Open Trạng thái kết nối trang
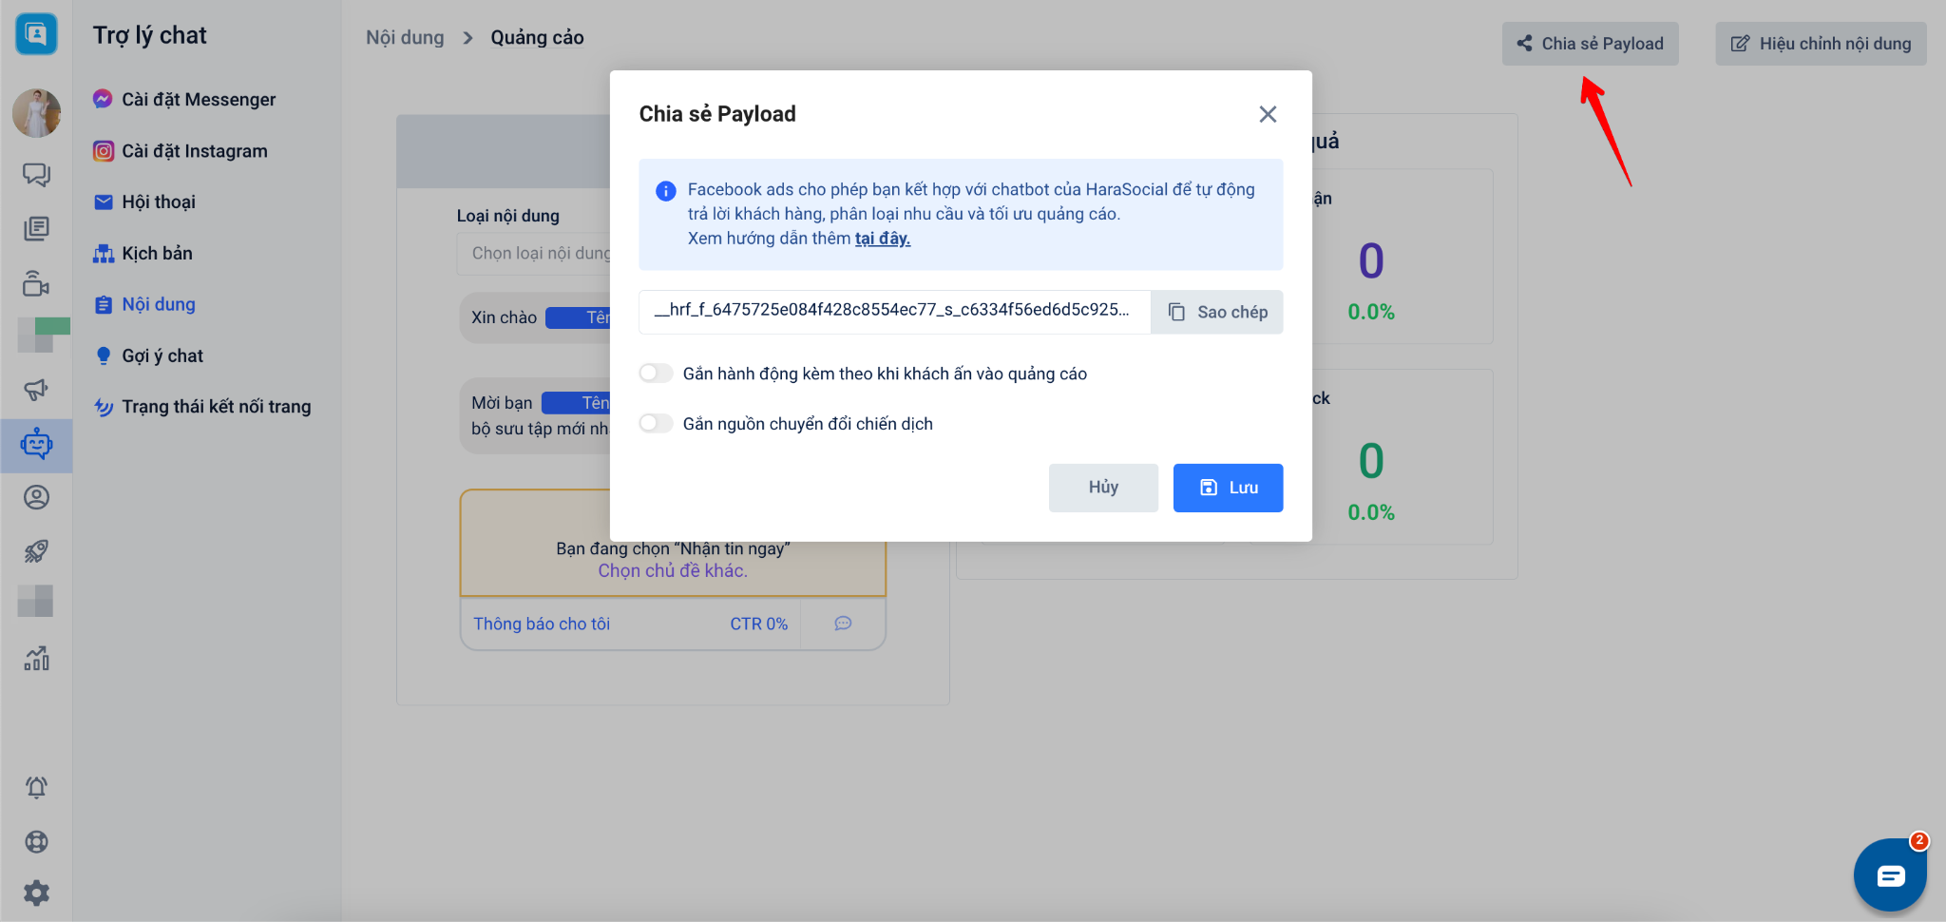Viewport: 1946px width, 922px height. tap(202, 407)
